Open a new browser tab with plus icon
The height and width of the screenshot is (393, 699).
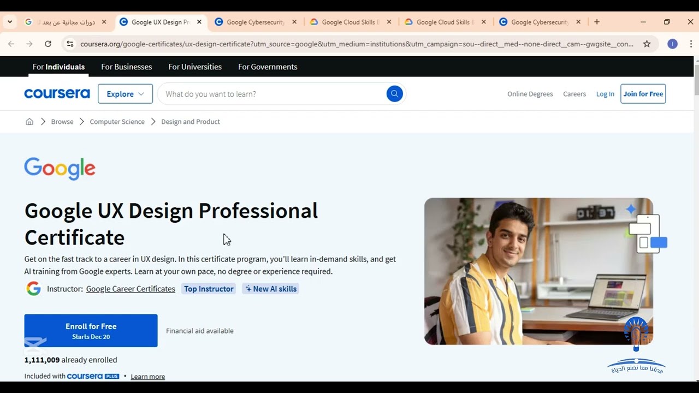point(597,22)
